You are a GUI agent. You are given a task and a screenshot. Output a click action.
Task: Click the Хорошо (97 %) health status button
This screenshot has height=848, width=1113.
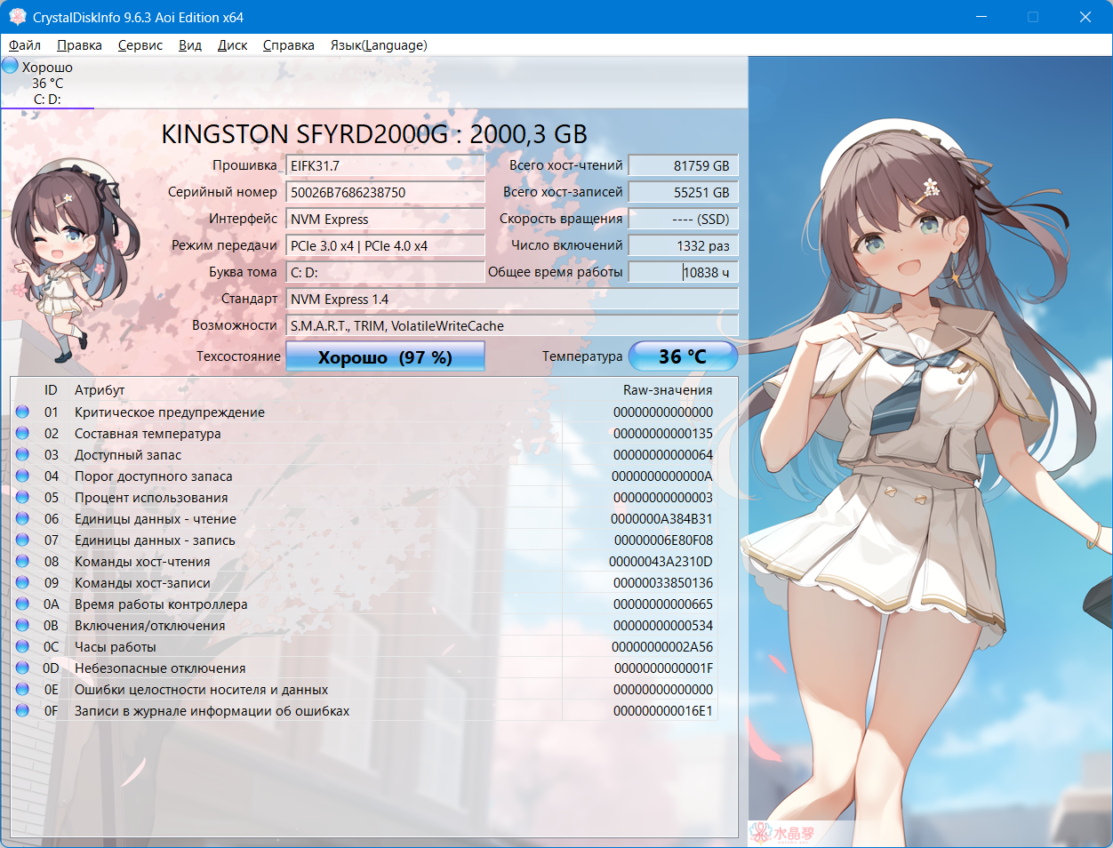[x=385, y=356]
